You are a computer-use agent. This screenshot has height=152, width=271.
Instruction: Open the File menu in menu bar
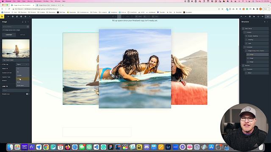click(14, 1)
